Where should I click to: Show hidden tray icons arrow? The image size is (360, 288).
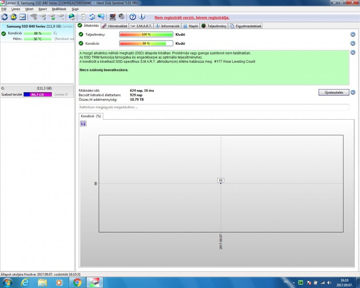click(x=294, y=283)
